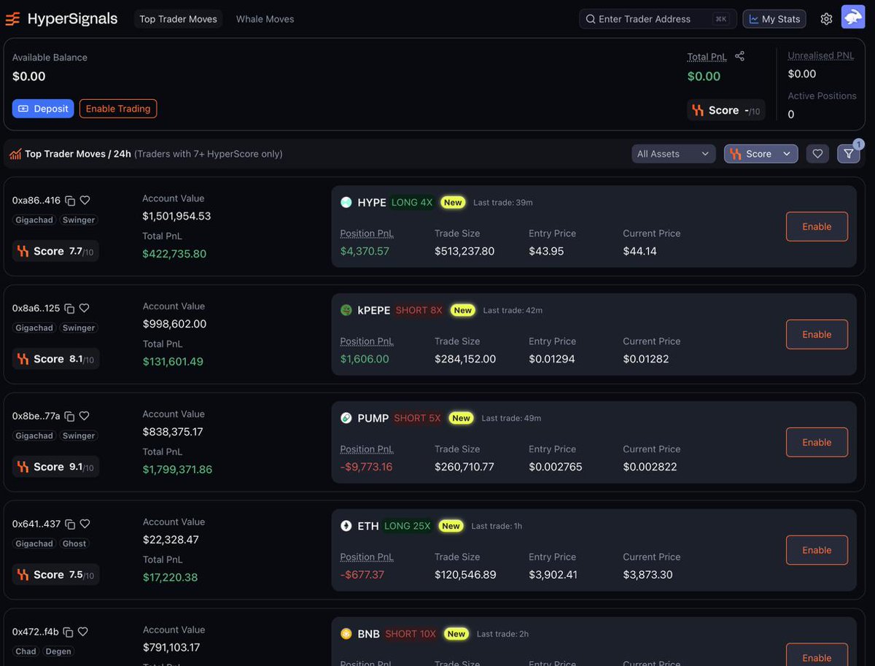Click the header Score -/10 badge
The height and width of the screenshot is (666, 875).
(726, 110)
